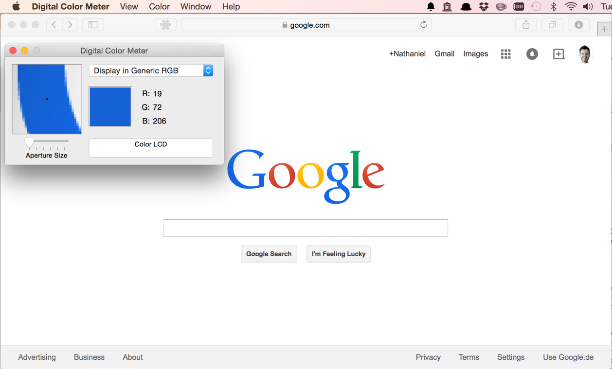This screenshot has width=612, height=369.
Task: Open Bluetooth status menu
Action: pyautogui.click(x=553, y=7)
